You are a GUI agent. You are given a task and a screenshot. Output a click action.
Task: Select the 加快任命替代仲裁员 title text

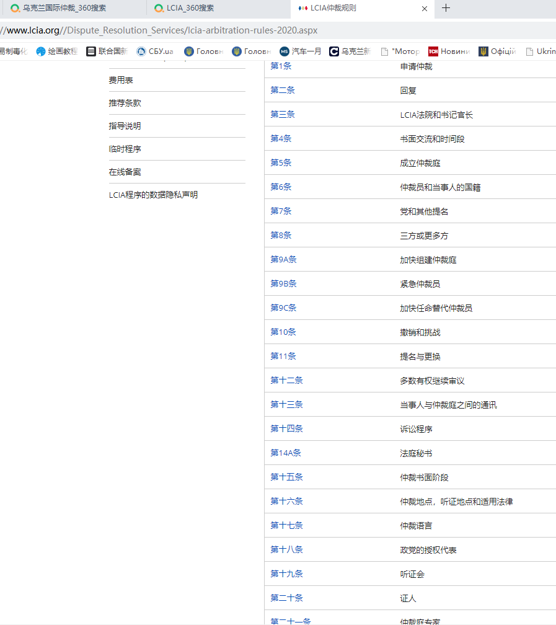coord(436,308)
